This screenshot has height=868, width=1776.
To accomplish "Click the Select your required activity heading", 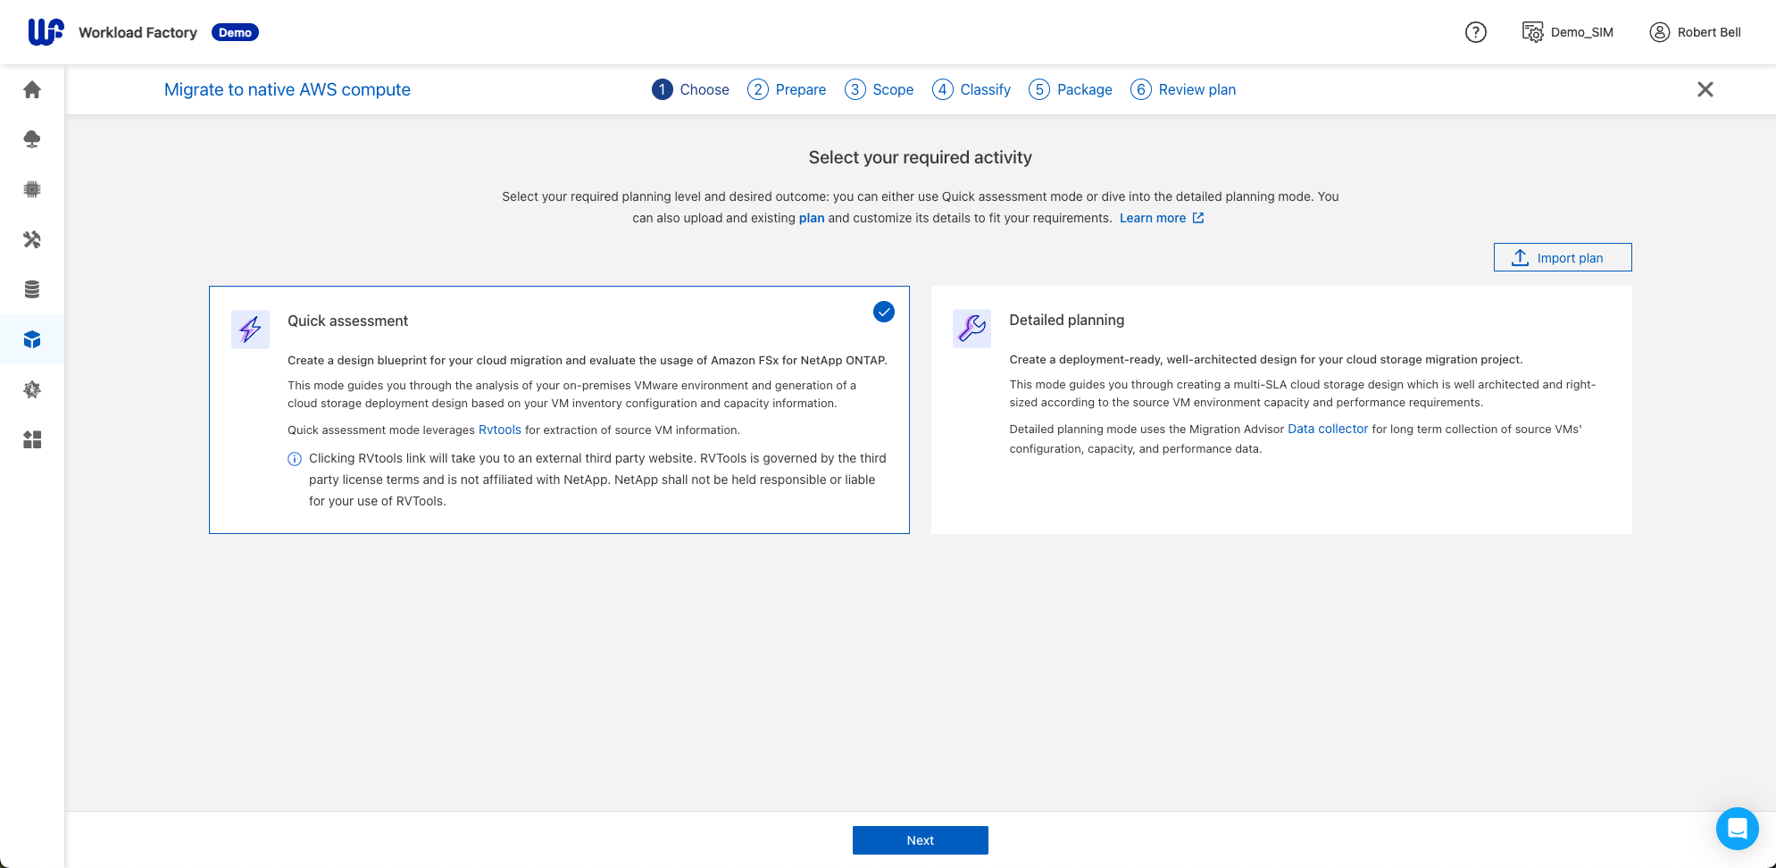I will click(x=921, y=157).
